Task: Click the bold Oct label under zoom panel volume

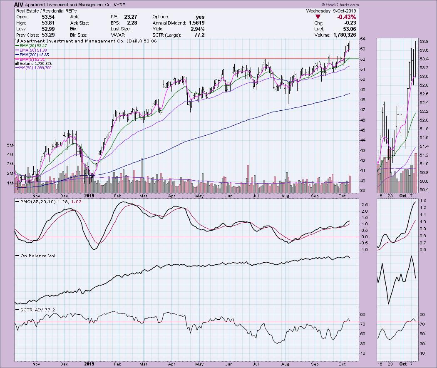Action: pos(403,196)
